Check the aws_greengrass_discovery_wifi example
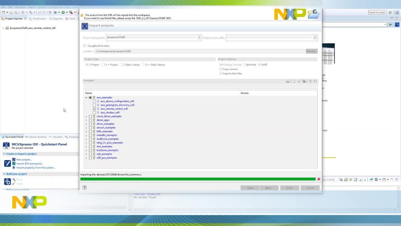Viewport: 401px width, 226px height. click(94, 105)
